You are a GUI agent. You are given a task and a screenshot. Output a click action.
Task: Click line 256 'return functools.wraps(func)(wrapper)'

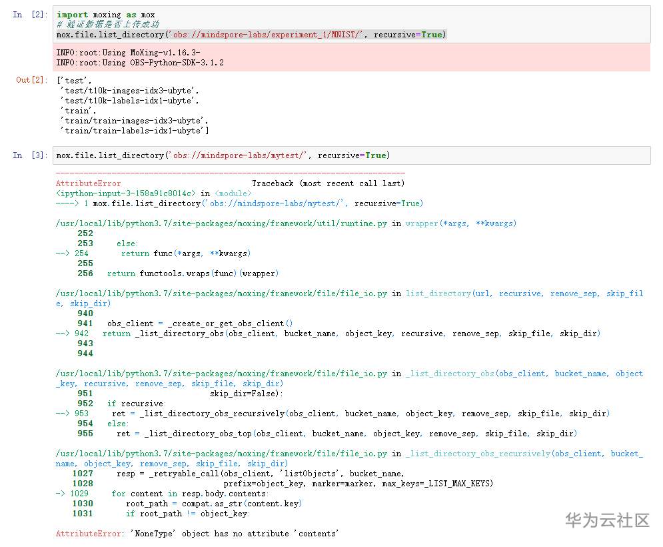[193, 273]
